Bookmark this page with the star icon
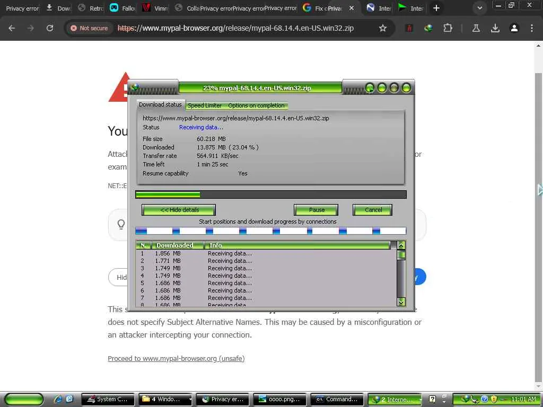The image size is (543, 407). click(383, 28)
